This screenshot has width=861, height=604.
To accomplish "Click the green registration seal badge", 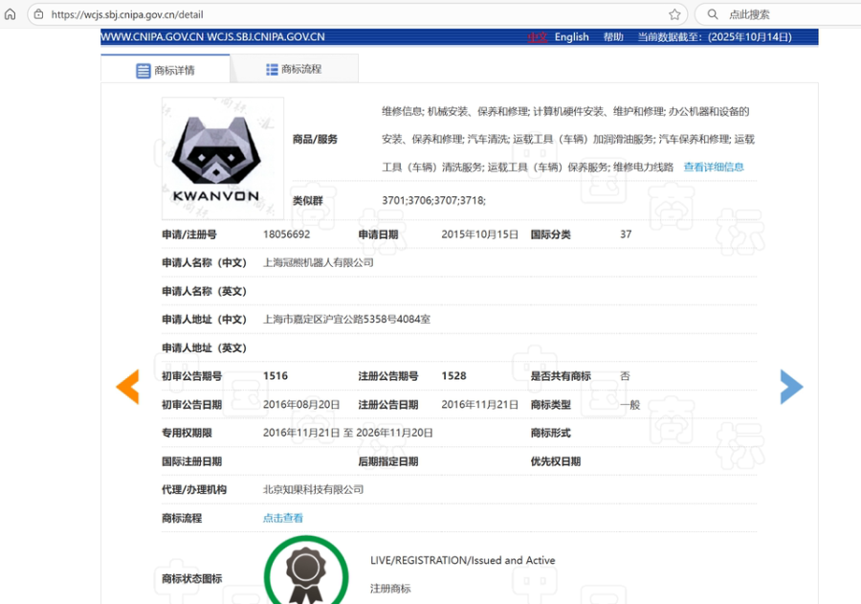I will (x=306, y=574).
